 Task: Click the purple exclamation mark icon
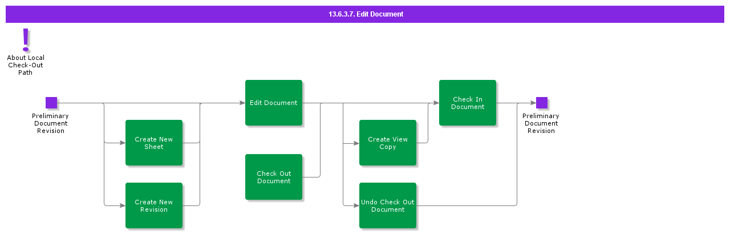tap(25, 40)
